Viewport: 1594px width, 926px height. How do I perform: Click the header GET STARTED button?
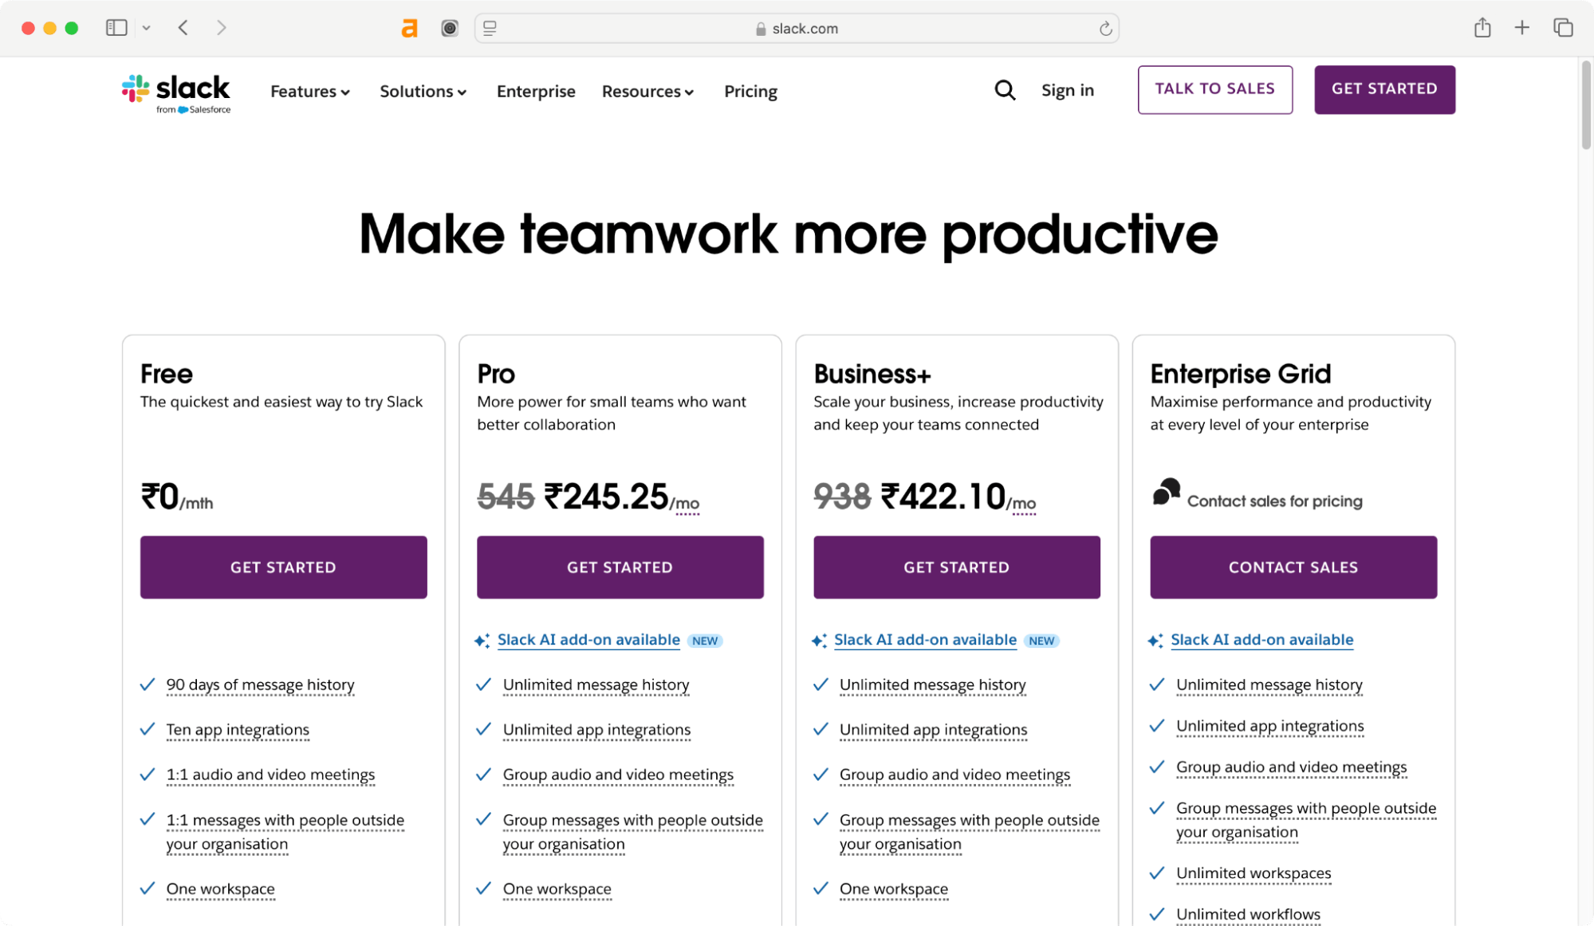[x=1384, y=89]
